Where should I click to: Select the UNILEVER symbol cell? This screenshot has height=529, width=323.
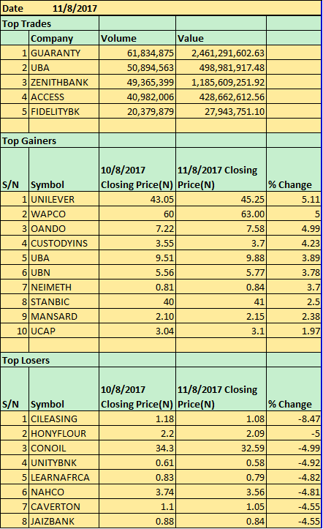pyautogui.click(x=64, y=199)
